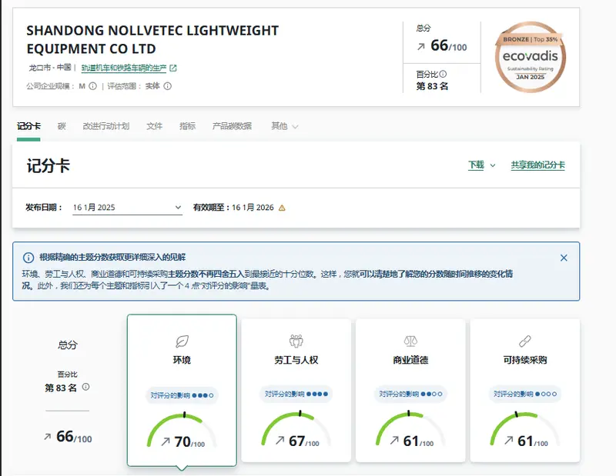Click the warning triangle next to 有效期至 date
This screenshot has height=476, width=616.
pyautogui.click(x=282, y=208)
